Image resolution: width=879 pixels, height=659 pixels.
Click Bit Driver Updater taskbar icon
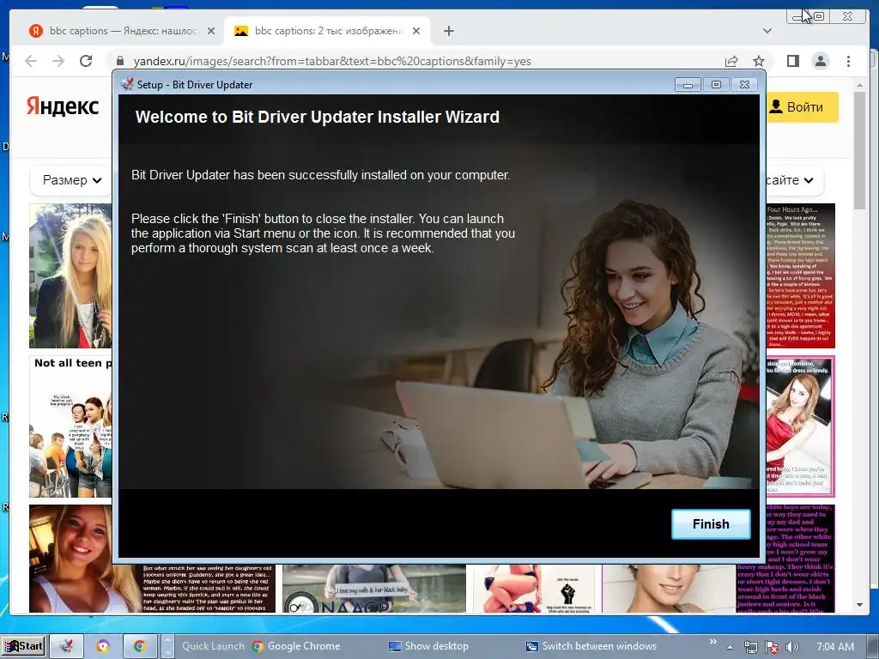point(67,646)
